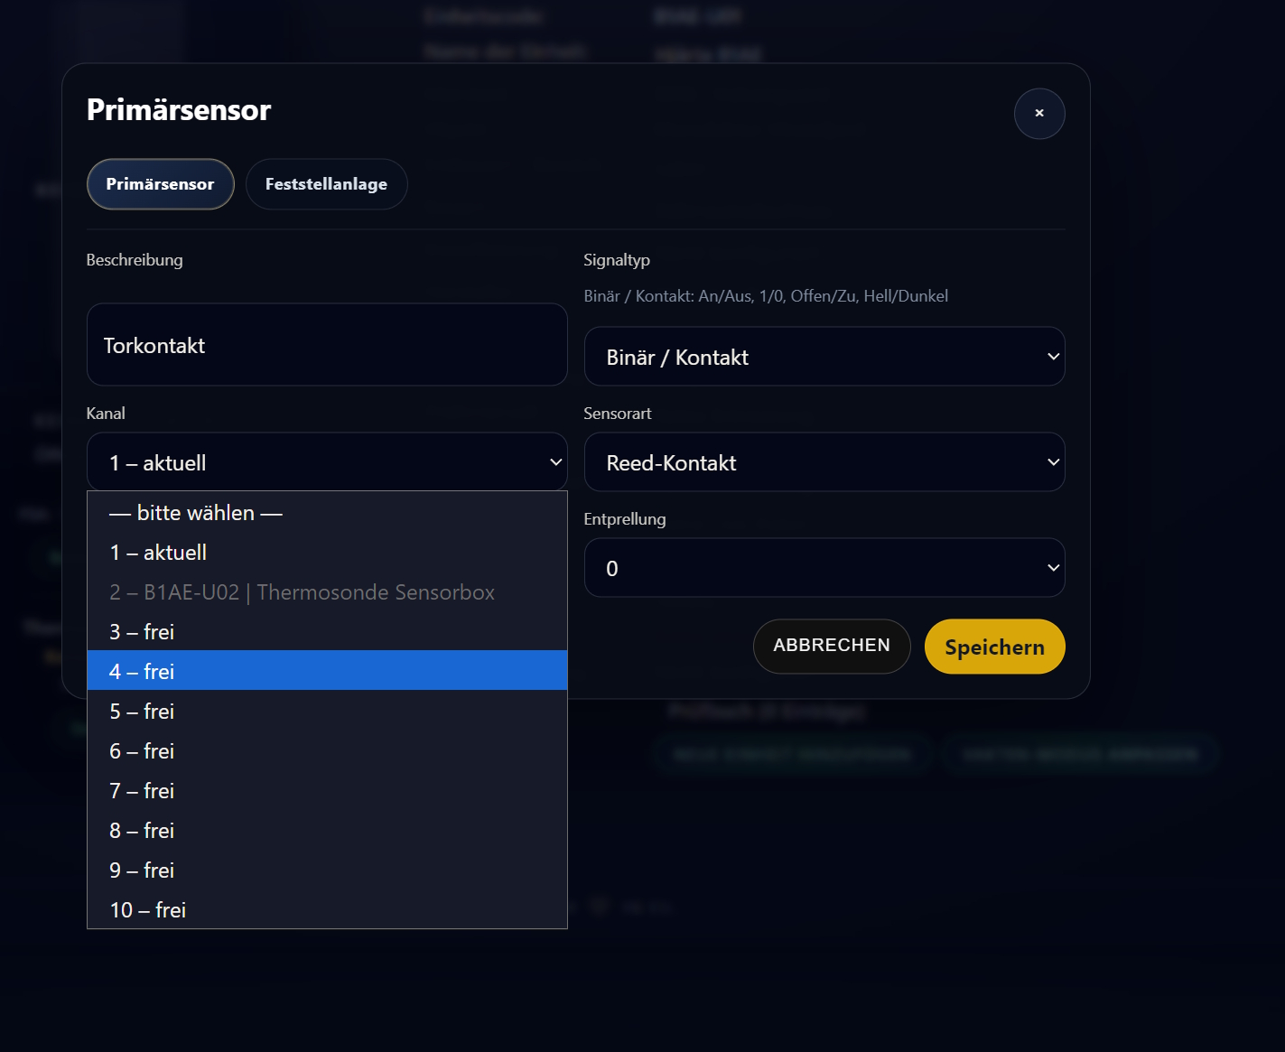This screenshot has width=1285, height=1052.
Task: Select channel '9 – frei'
Action: click(327, 870)
